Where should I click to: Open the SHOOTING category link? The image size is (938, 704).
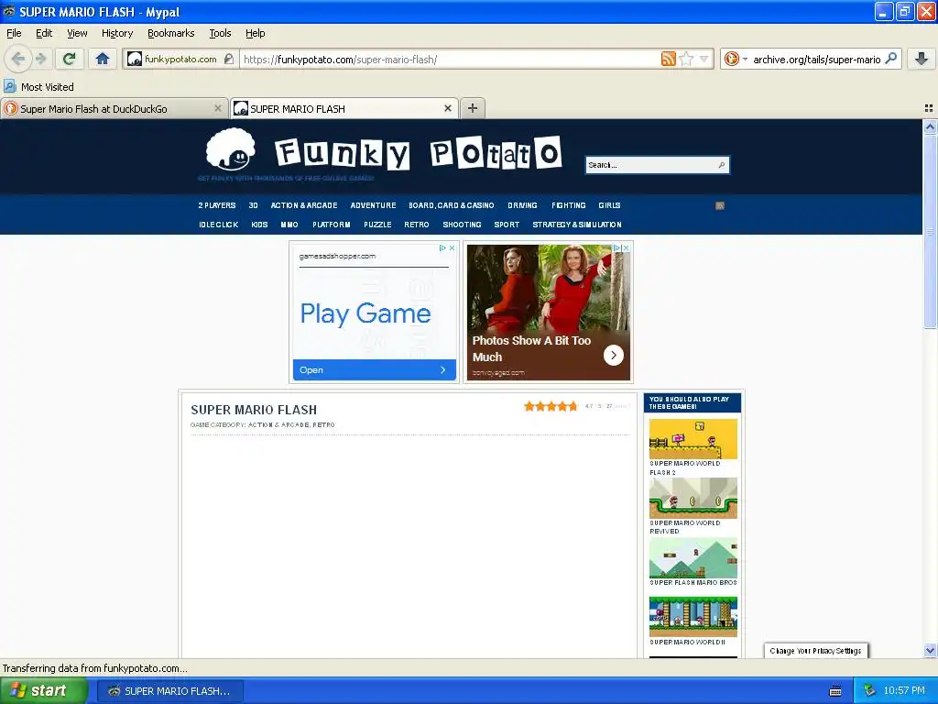[462, 225]
